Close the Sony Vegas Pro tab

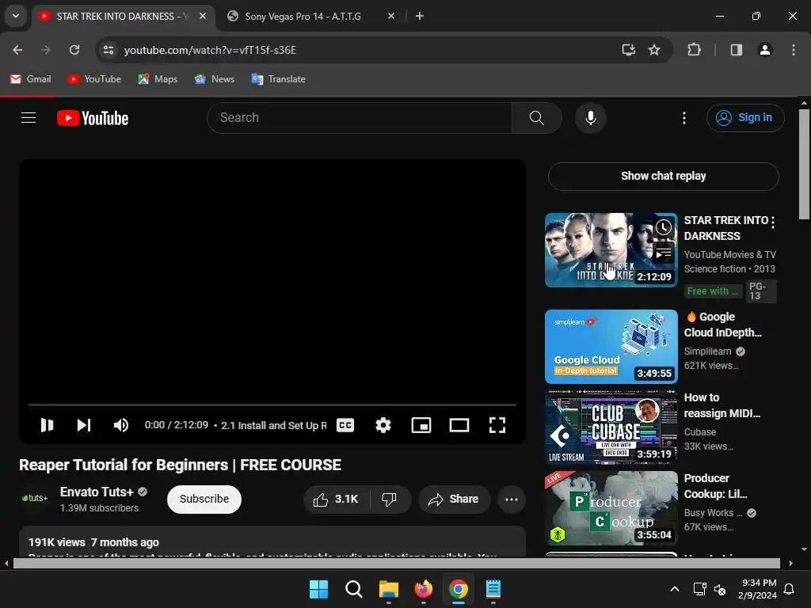tap(391, 16)
